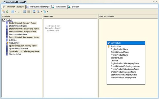159x99 pixels.
Task: Select FrenchProductCategoryName column in DimProduct
Action: click(123, 78)
